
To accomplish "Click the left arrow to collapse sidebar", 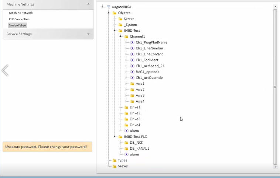I will click(x=5, y=70).
